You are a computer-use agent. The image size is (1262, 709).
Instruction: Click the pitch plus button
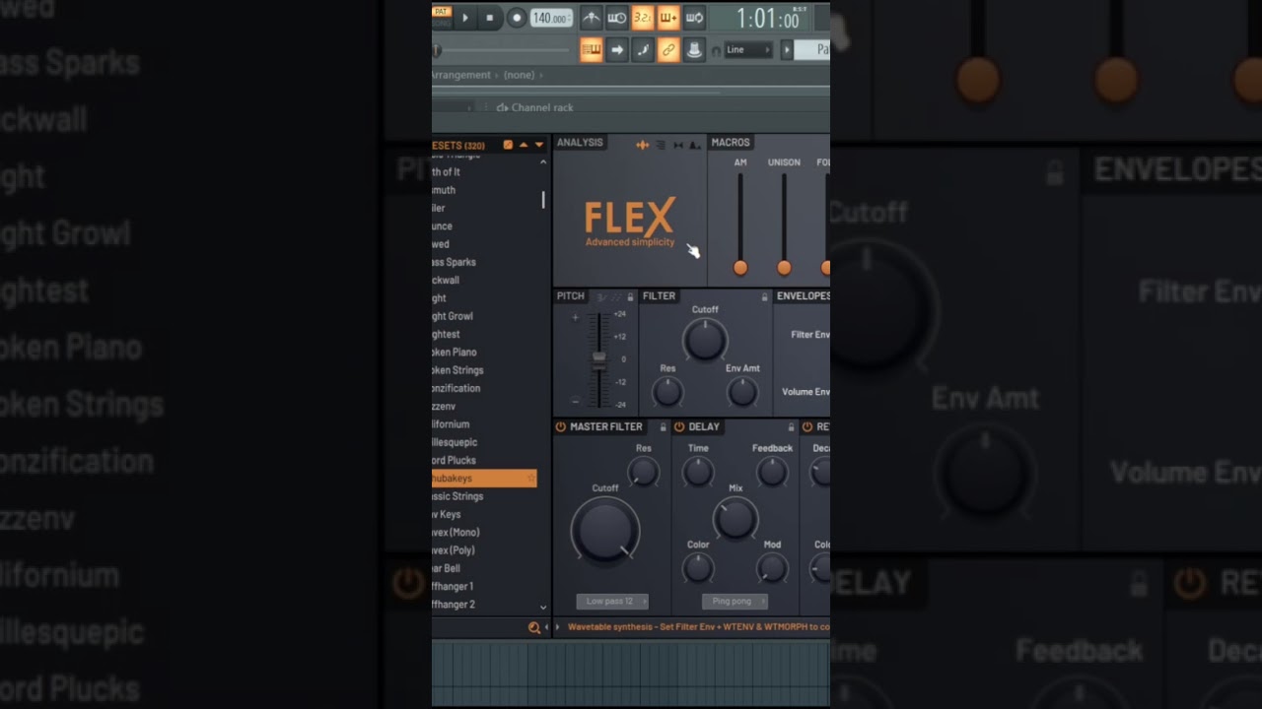coord(576,317)
